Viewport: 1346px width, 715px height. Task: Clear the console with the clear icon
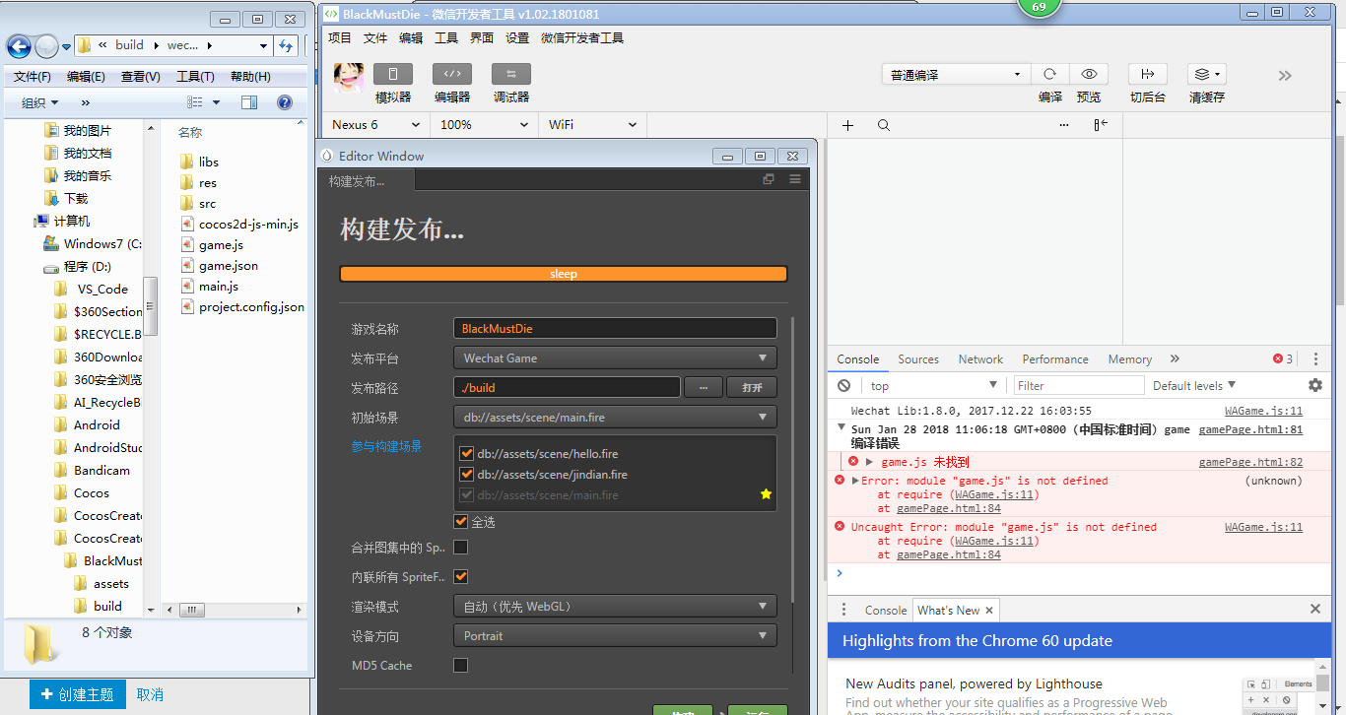tap(844, 385)
